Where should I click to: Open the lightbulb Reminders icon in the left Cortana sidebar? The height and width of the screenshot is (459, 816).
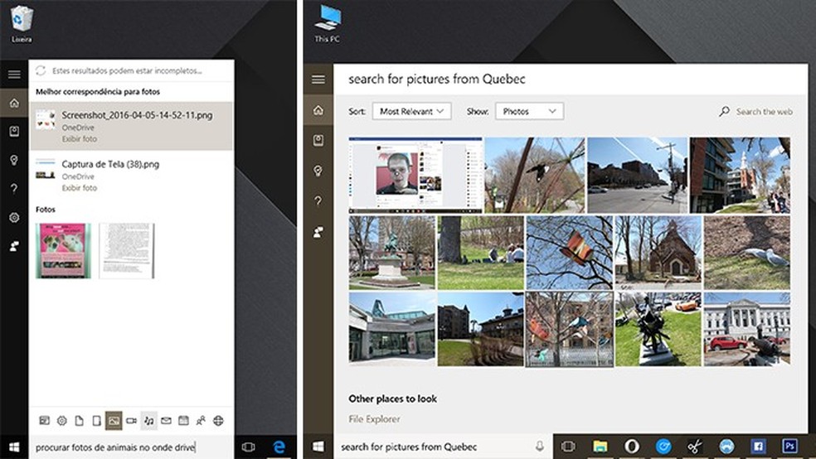pyautogui.click(x=14, y=160)
